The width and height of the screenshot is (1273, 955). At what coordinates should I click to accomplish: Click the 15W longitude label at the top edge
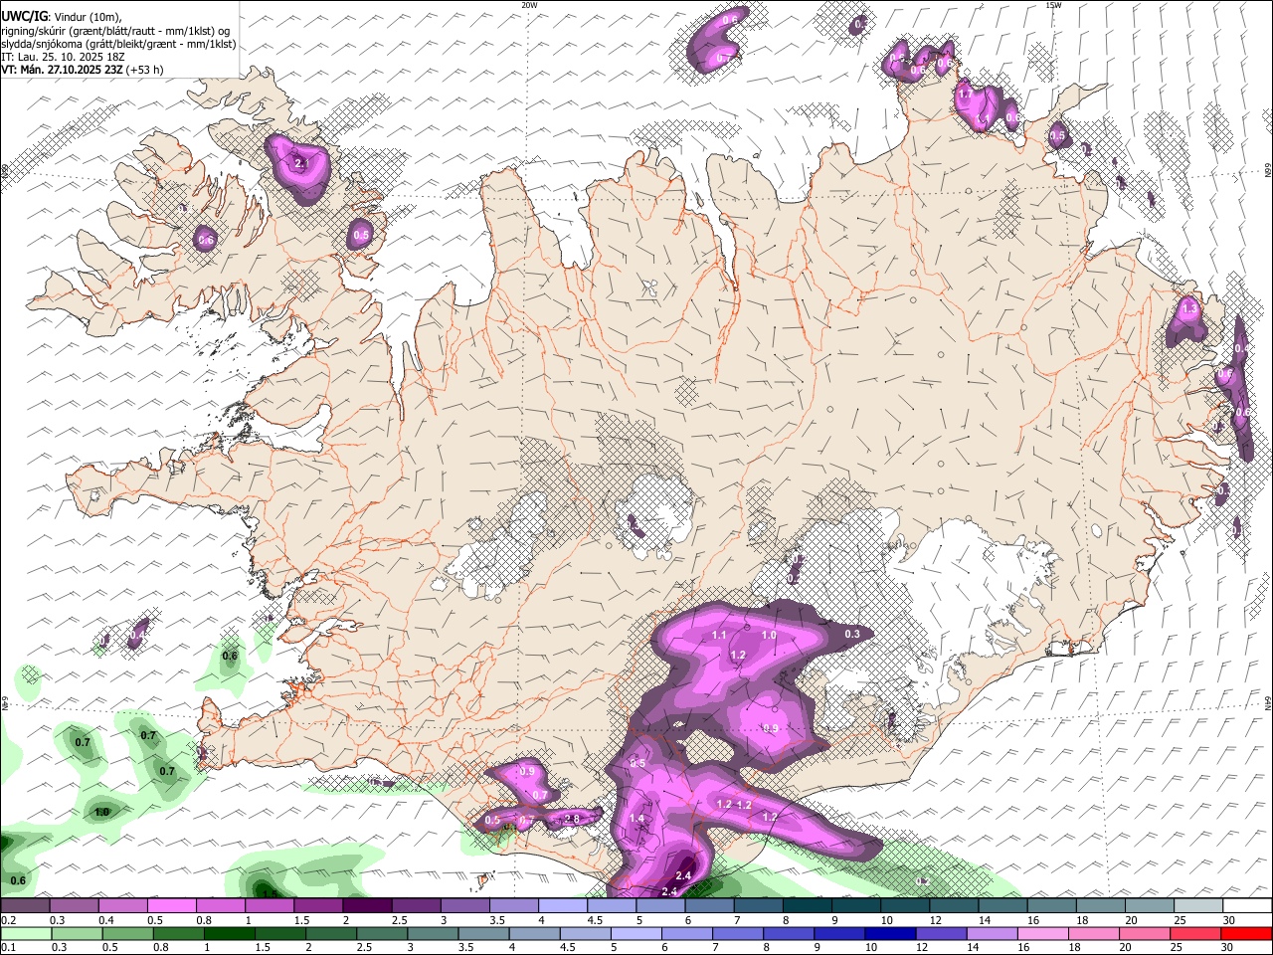[1053, 5]
